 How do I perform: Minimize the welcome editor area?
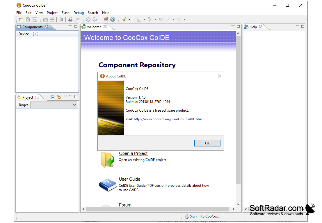tap(233, 26)
